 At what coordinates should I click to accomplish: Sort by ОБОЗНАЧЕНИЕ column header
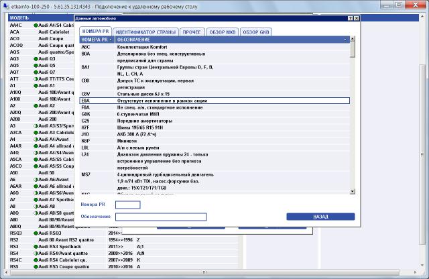233,40
